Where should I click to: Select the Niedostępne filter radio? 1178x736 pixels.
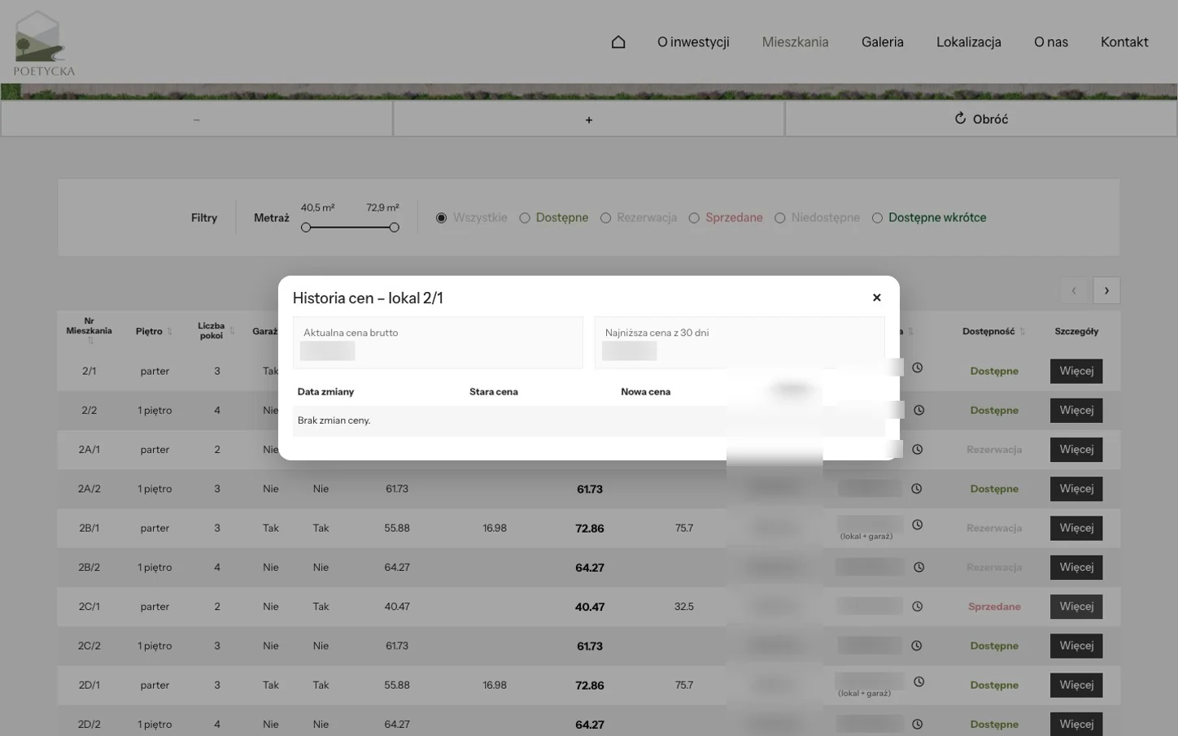(779, 218)
